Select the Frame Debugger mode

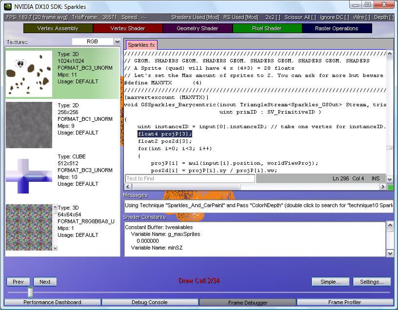click(x=247, y=302)
